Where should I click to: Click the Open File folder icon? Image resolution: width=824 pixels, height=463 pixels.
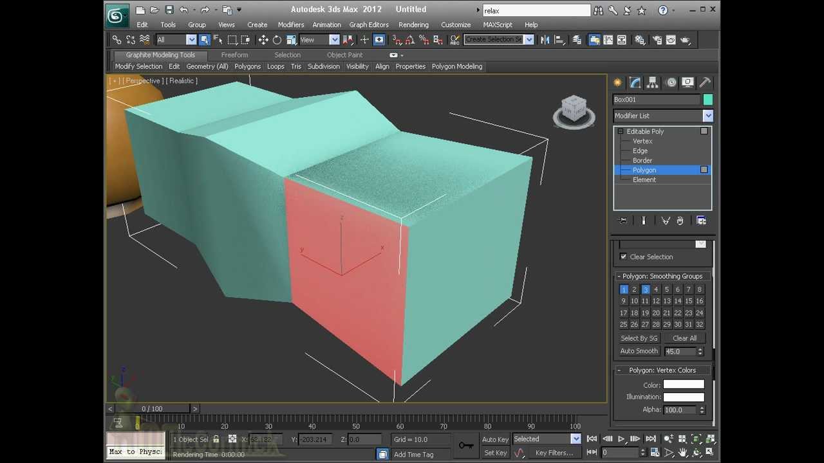154,10
